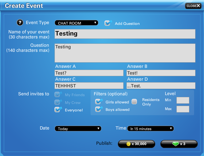Expand the Date dropdown showing Today
The height and width of the screenshot is (156, 204).
[x=78, y=129]
